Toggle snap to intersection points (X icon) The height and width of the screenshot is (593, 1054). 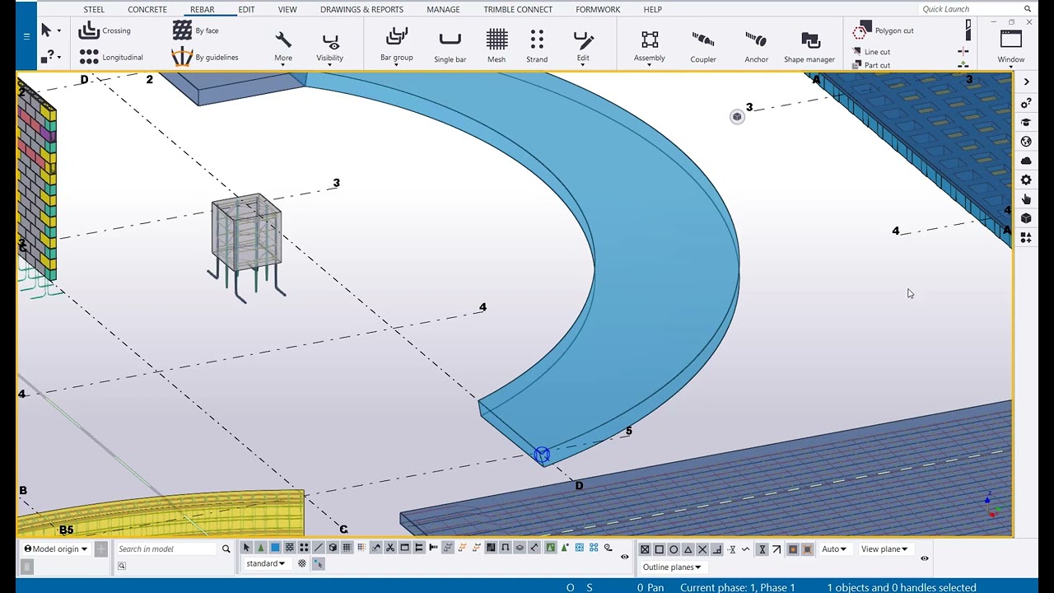[702, 549]
